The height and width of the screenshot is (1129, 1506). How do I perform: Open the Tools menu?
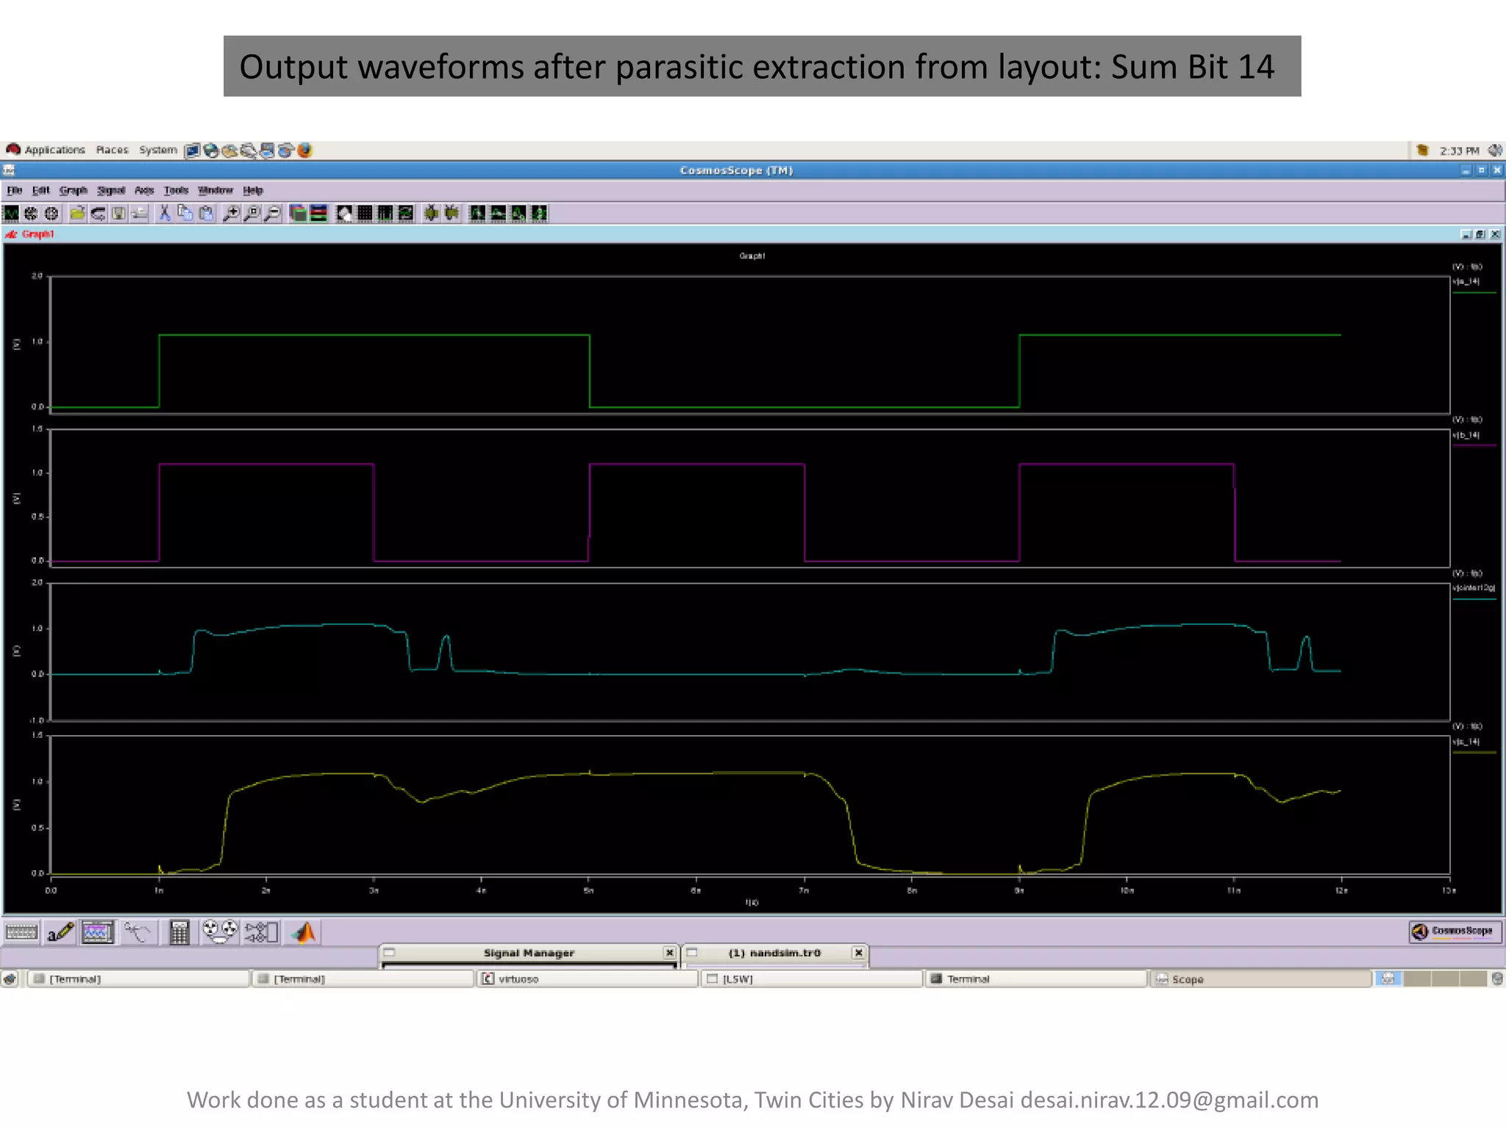[x=176, y=190]
